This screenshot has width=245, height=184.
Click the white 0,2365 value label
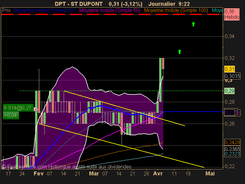click(232, 148)
